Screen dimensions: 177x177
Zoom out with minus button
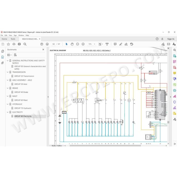tap(78, 44)
